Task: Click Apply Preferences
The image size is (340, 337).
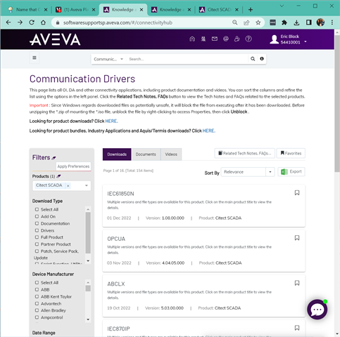Action: click(73, 166)
